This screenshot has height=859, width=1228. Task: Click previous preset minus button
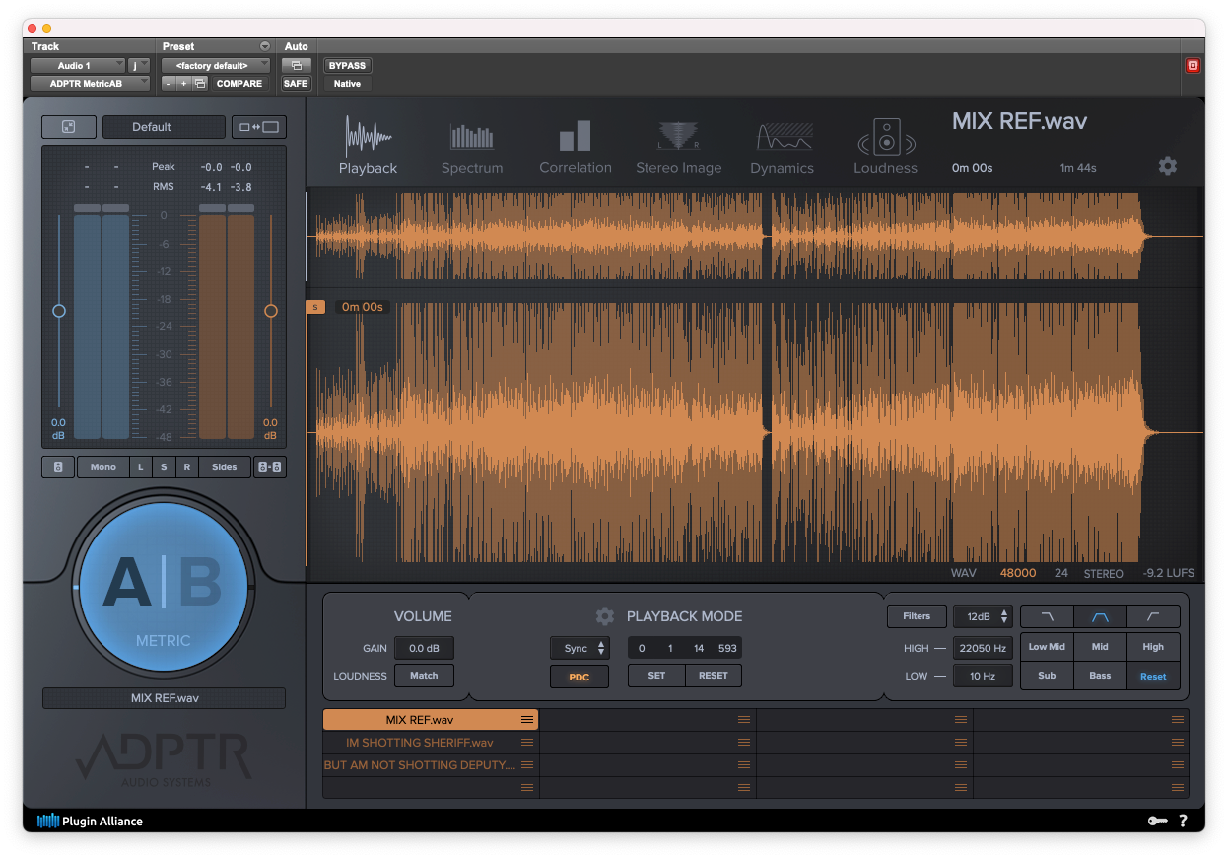point(169,84)
